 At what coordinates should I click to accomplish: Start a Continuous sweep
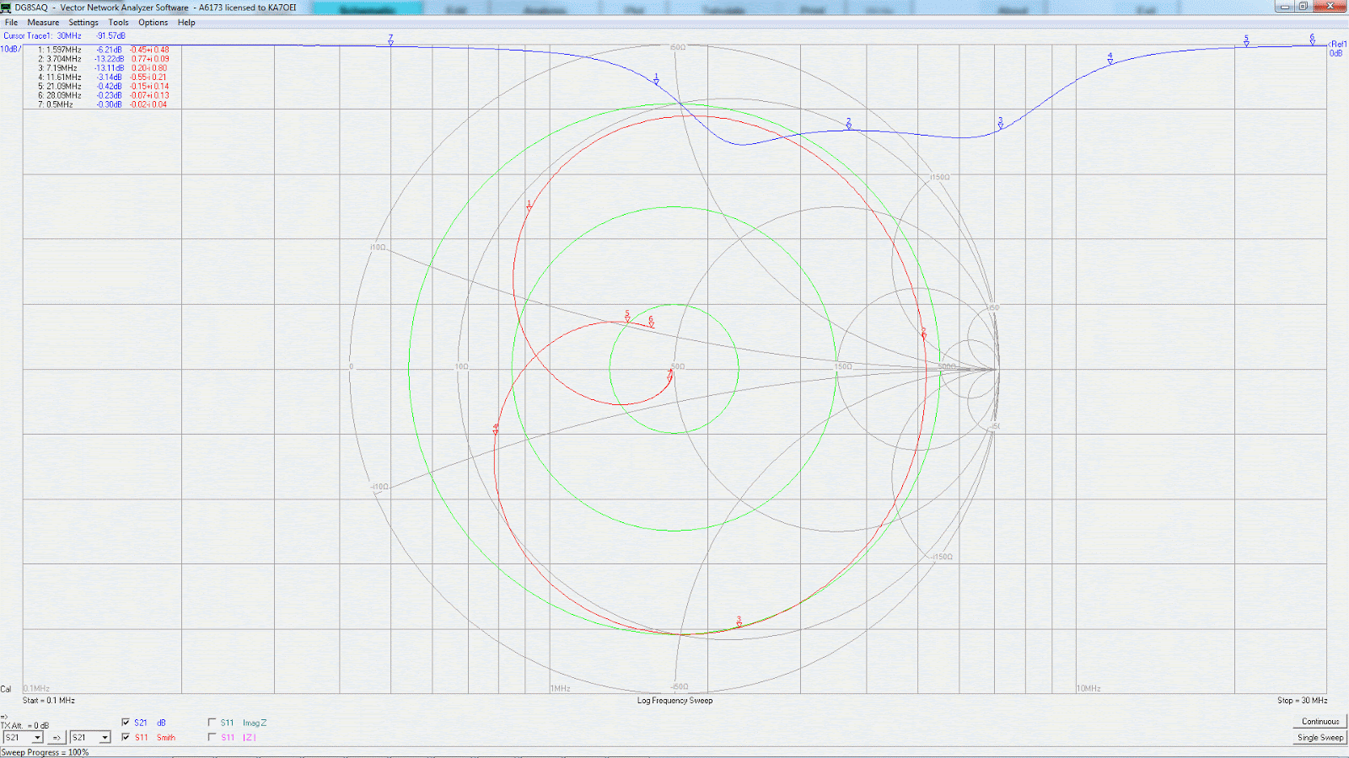pyautogui.click(x=1320, y=722)
